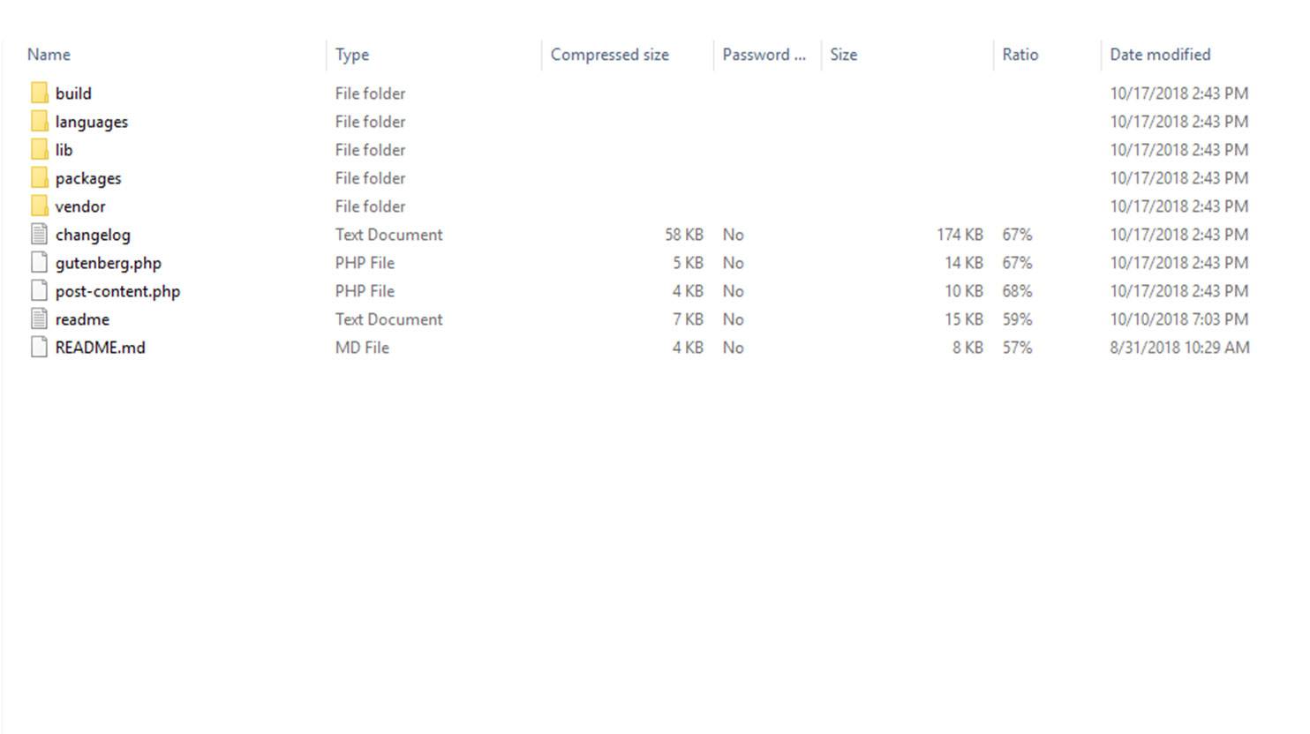Screen dimensions: 1310x734
Task: Click the 8/31/2018 10:29 AM date
Action: point(1179,348)
